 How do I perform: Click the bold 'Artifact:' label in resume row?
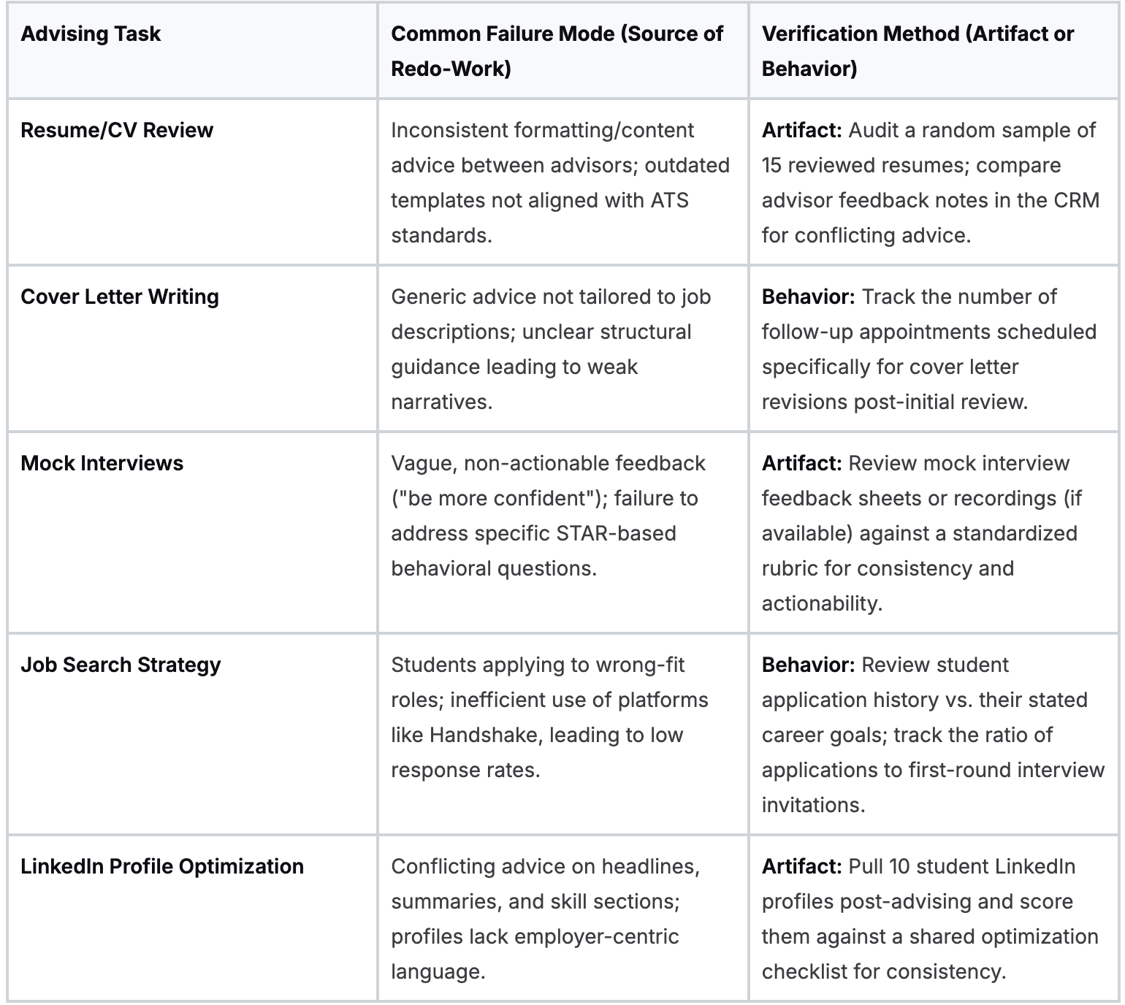pyautogui.click(x=801, y=131)
